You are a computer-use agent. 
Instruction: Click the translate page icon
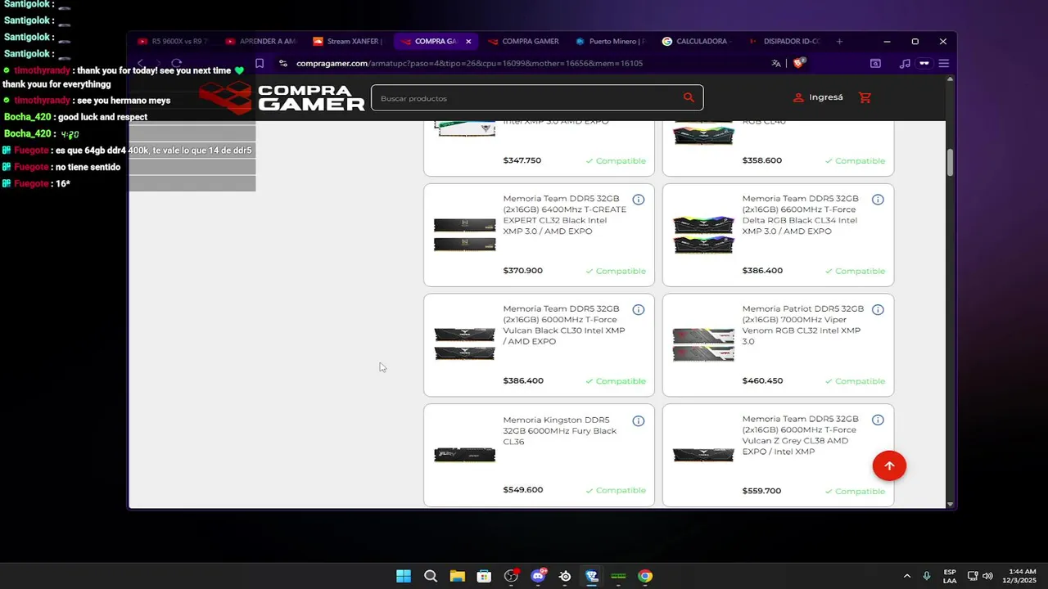[x=776, y=63]
